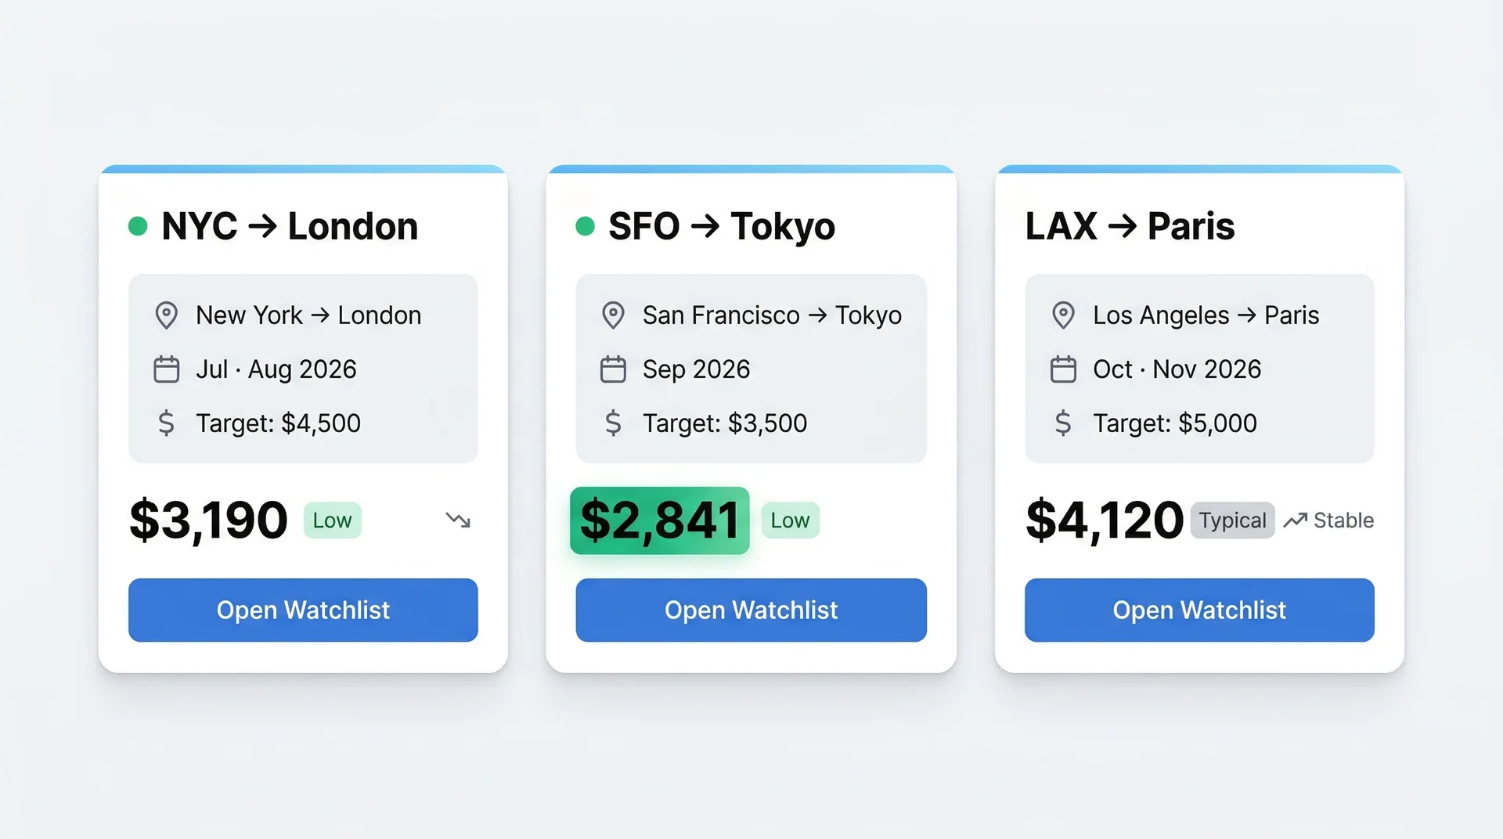The width and height of the screenshot is (1503, 839).
Task: Click the Typical badge on LAX card
Action: point(1232,520)
